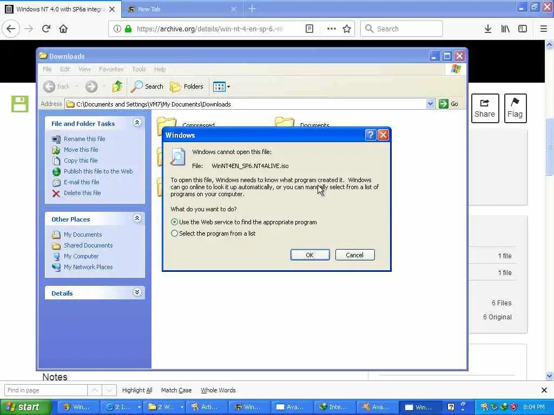The image size is (554, 415).
Task: Collapse Other Places panel
Action: click(137, 218)
